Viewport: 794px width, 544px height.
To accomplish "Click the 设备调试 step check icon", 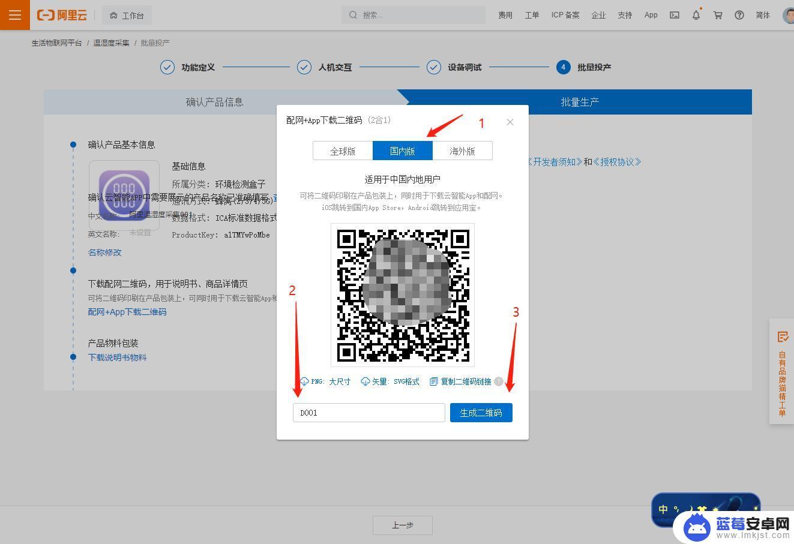I will (x=434, y=67).
